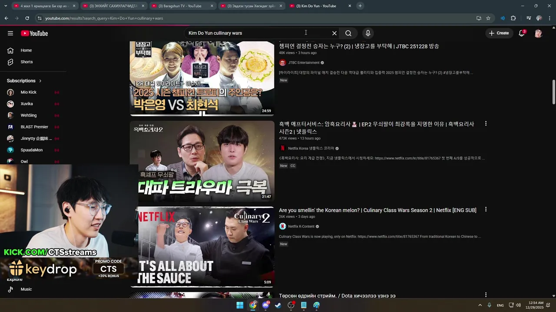Open a new browser tab
556x312 pixels.
(360, 6)
